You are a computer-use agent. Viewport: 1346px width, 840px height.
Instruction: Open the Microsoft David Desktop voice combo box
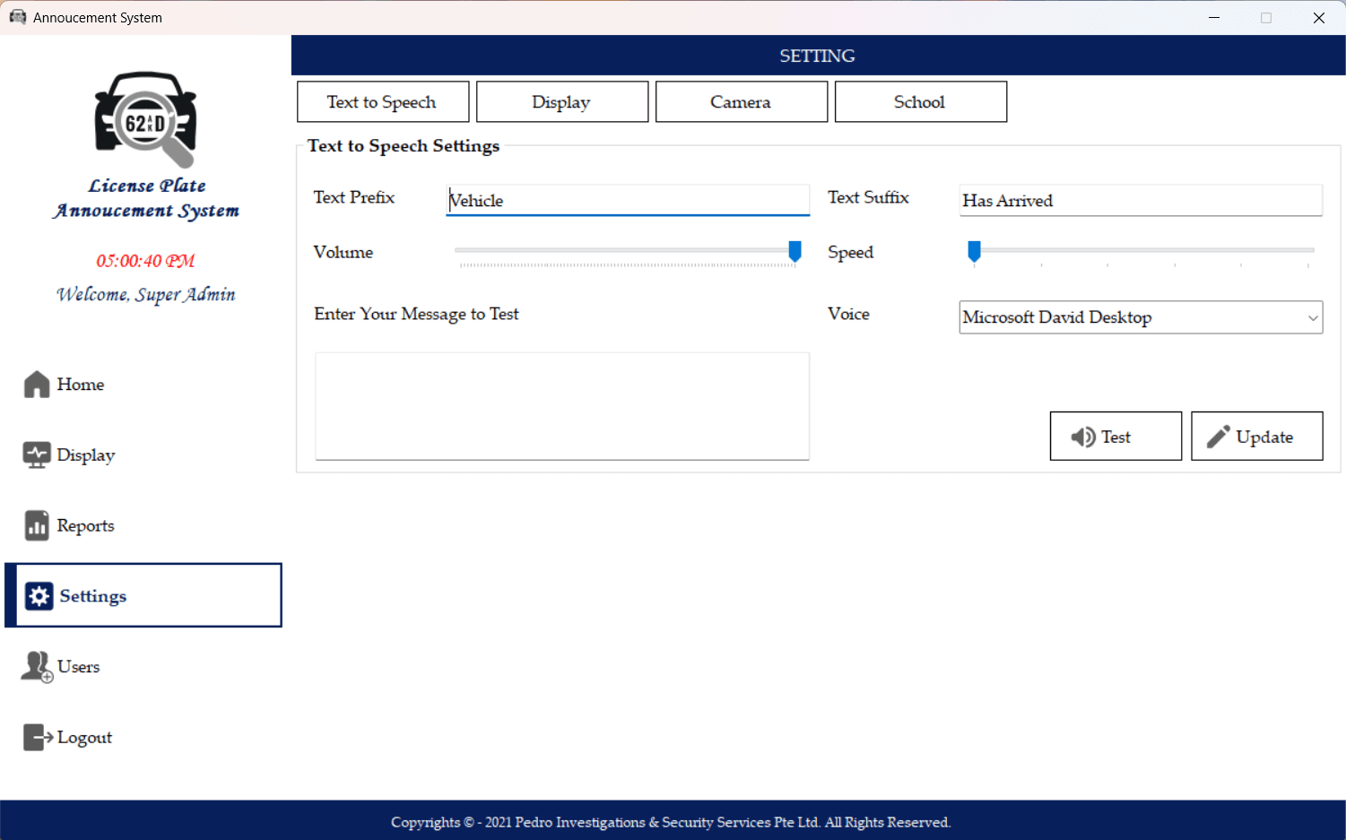1130,317
